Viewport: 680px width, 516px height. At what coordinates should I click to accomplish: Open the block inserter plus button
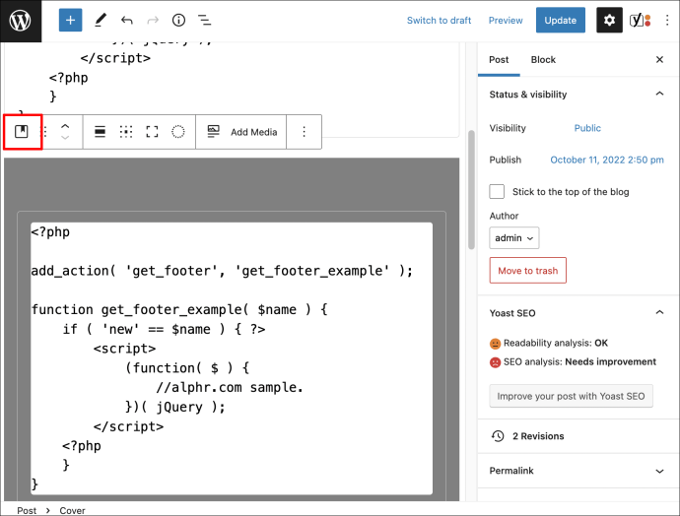pos(70,20)
